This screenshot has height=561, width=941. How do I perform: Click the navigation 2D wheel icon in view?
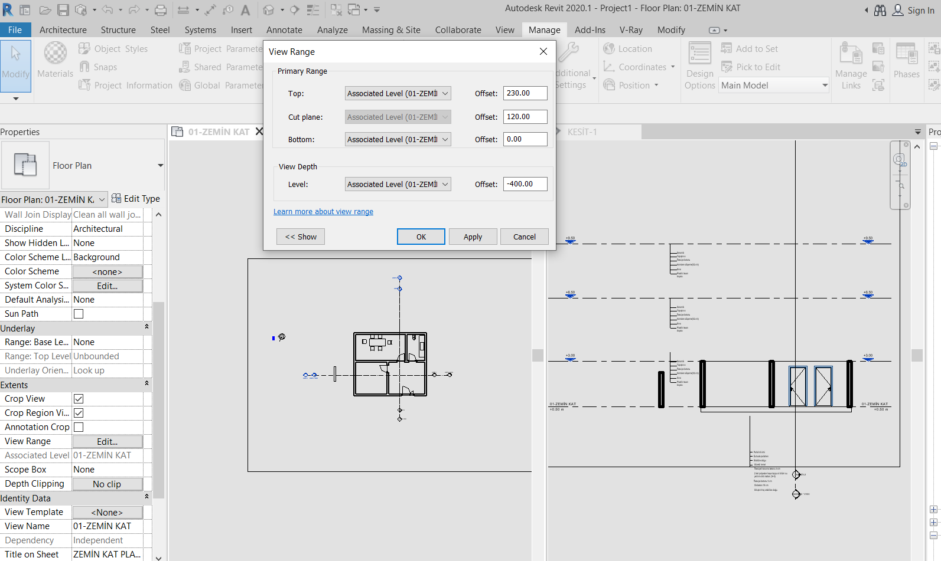pyautogui.click(x=900, y=160)
